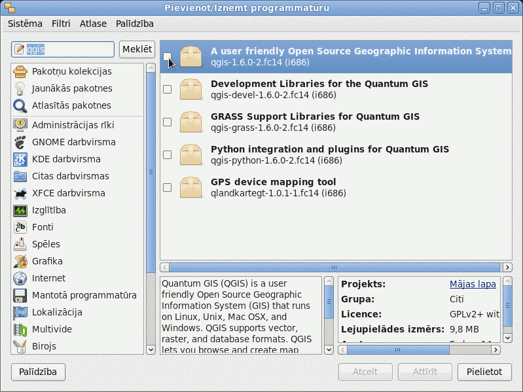
Task: Click the category list scroll-down arrow
Action: point(151,349)
